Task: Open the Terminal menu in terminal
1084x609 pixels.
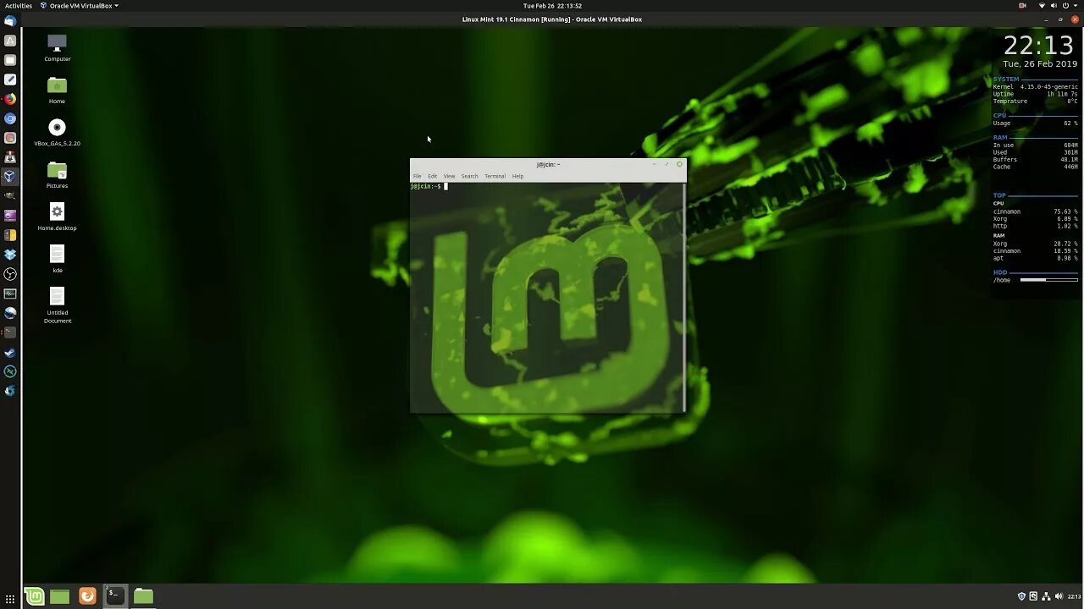Action: (x=495, y=176)
